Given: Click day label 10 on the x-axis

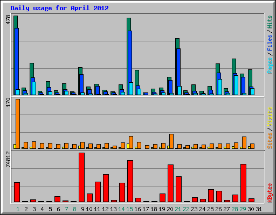Looking at the screenshot, I should point(89,209).
